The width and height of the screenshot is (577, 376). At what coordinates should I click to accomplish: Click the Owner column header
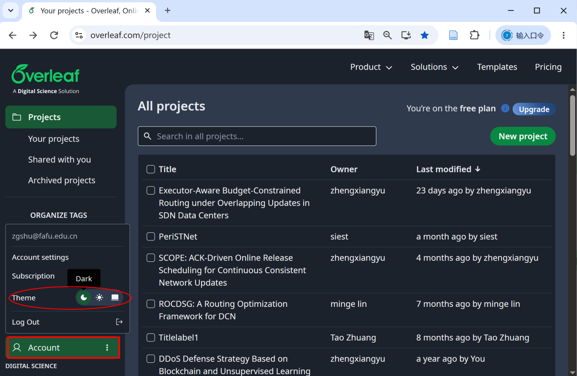click(x=344, y=169)
